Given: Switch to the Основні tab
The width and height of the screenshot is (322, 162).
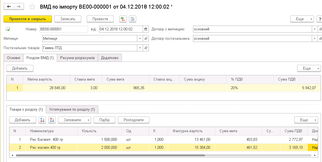Looking at the screenshot, I should coord(14,58).
